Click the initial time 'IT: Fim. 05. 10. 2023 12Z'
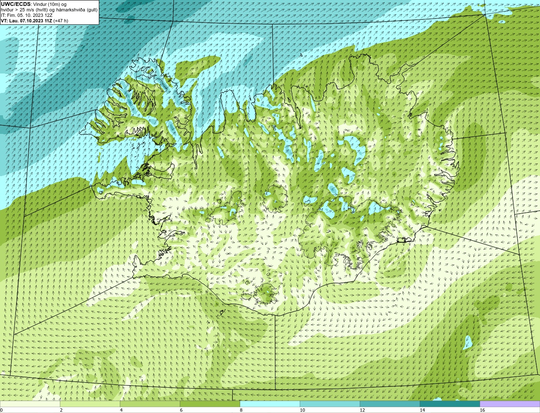Viewport: 540px width, 413px height. pos(27,15)
